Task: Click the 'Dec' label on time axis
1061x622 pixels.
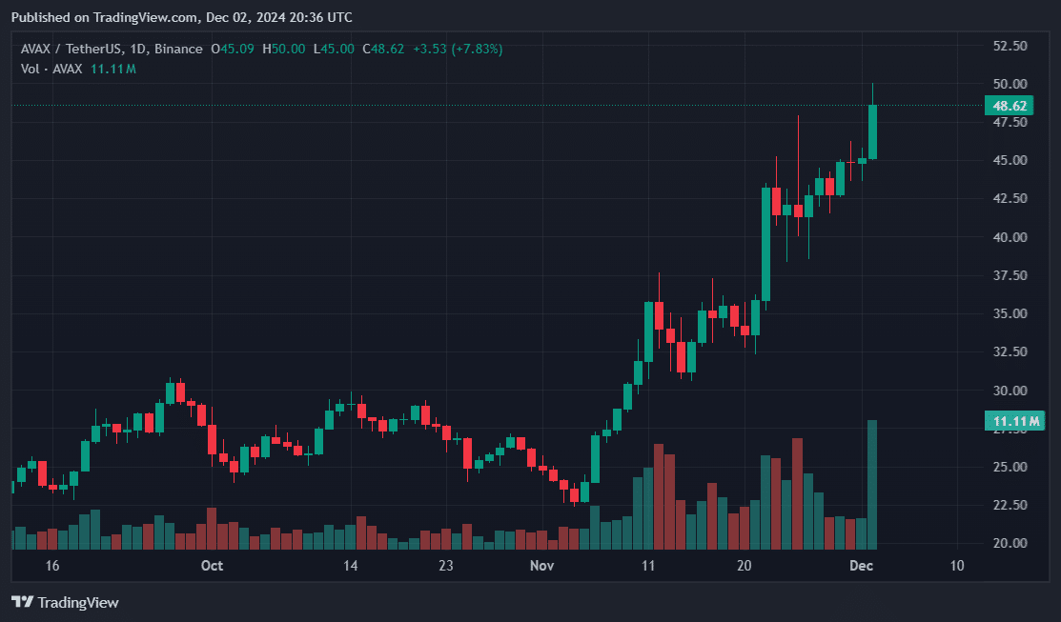Action: click(861, 565)
